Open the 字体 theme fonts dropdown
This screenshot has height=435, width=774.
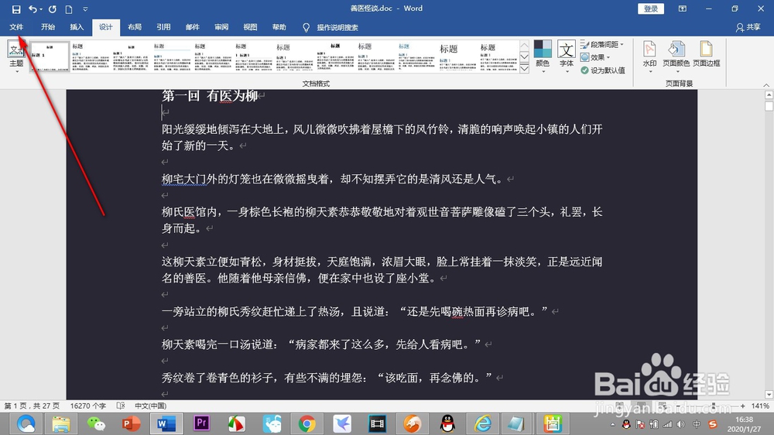tap(567, 56)
